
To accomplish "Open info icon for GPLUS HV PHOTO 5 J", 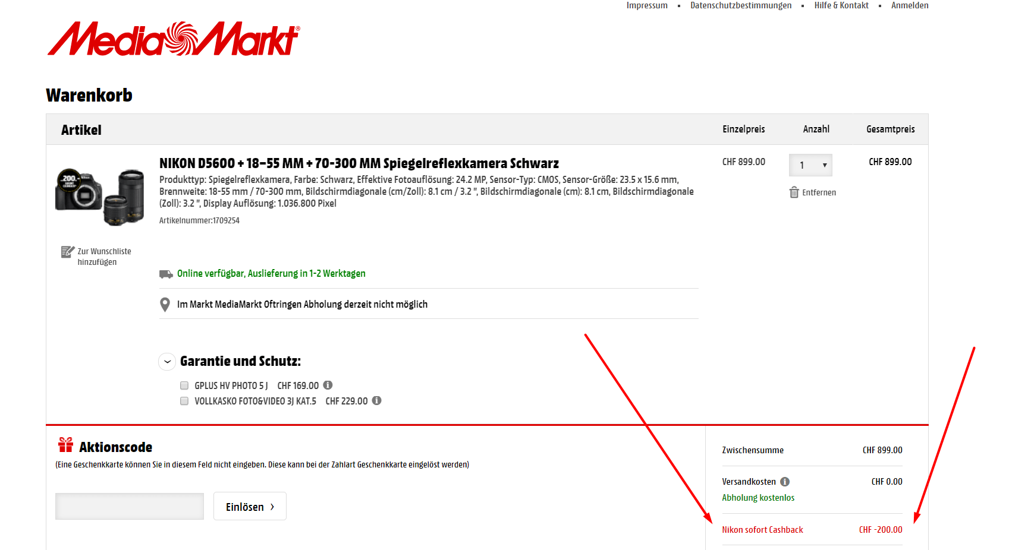I will pyautogui.click(x=328, y=385).
